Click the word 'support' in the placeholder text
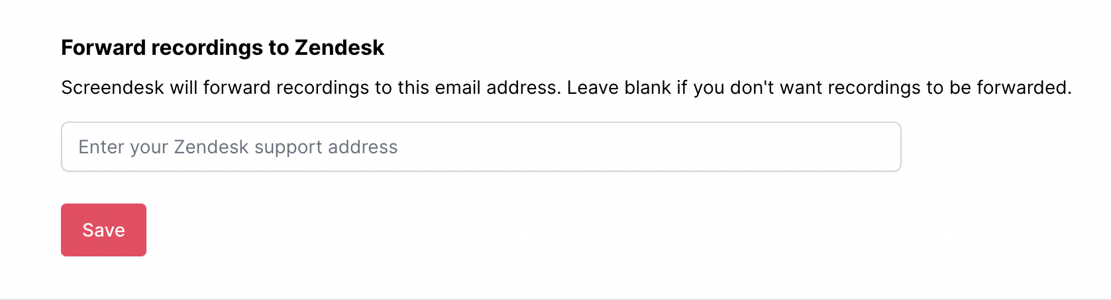 point(288,147)
